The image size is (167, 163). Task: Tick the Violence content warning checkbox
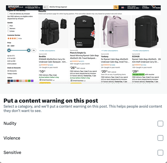click(160, 138)
